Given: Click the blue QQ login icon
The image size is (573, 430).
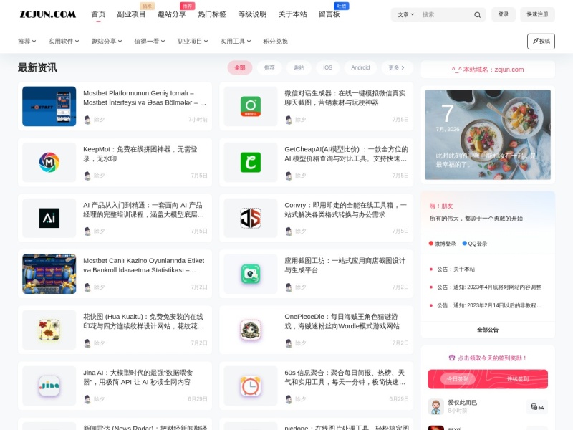Looking at the screenshot, I should 464,243.
